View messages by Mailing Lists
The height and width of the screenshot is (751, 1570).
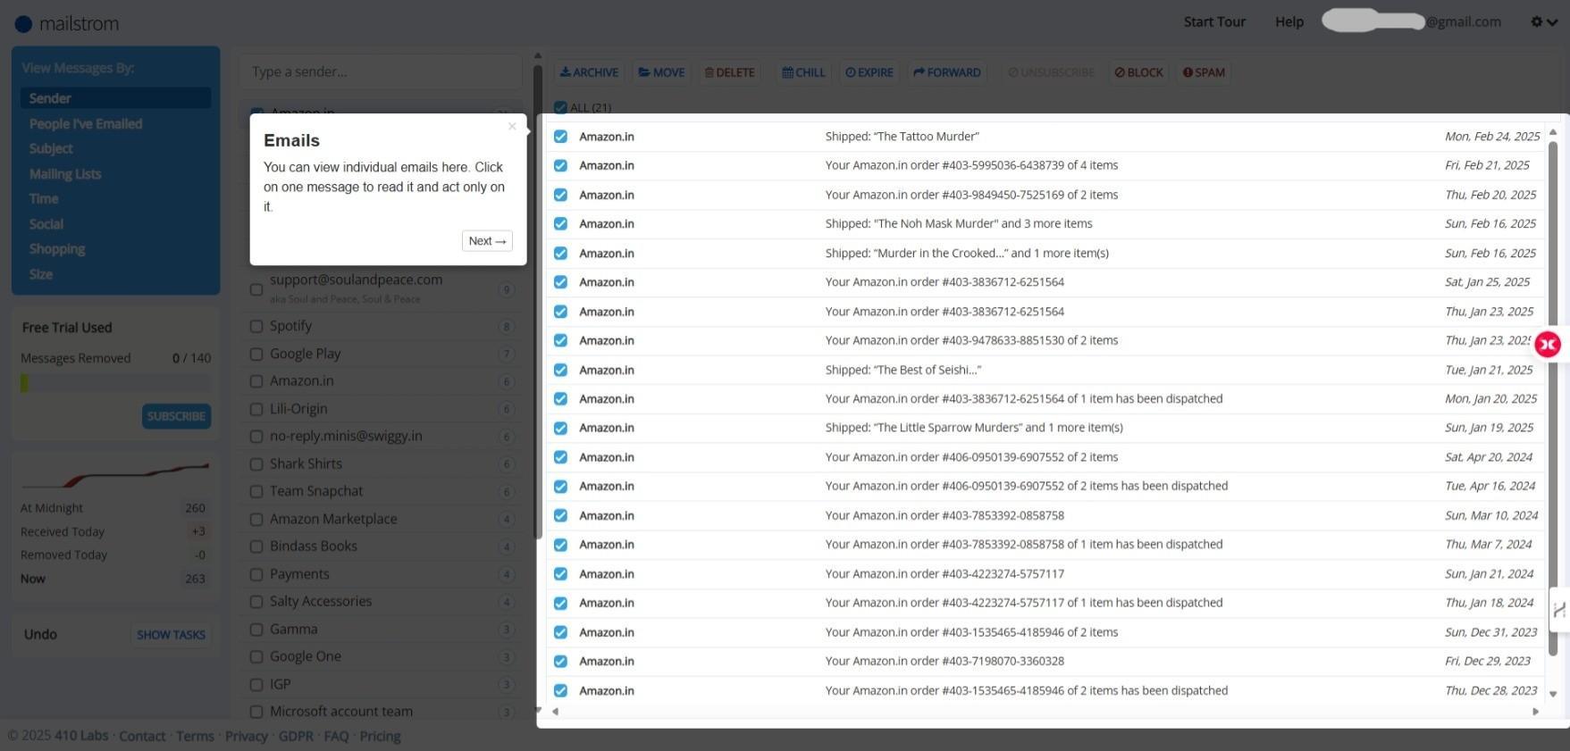pos(65,174)
